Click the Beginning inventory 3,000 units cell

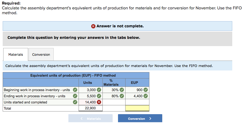91,90
